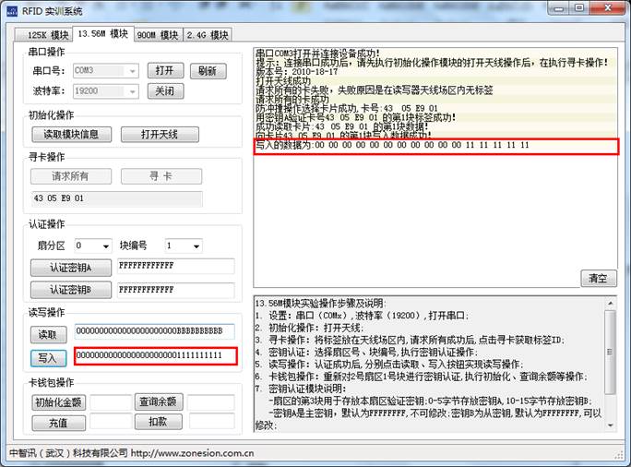Clear the log with 清空 button
This screenshot has height=467, width=631.
pos(598,278)
